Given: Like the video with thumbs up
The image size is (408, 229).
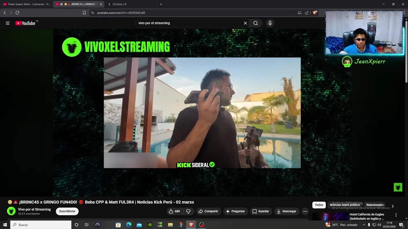Looking at the screenshot, I should pos(174,211).
